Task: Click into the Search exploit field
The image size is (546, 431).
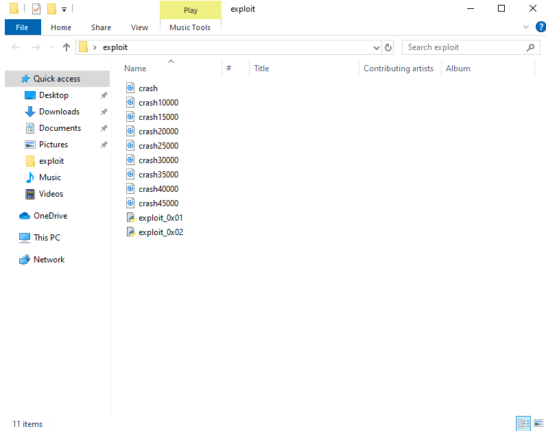Action: 463,47
